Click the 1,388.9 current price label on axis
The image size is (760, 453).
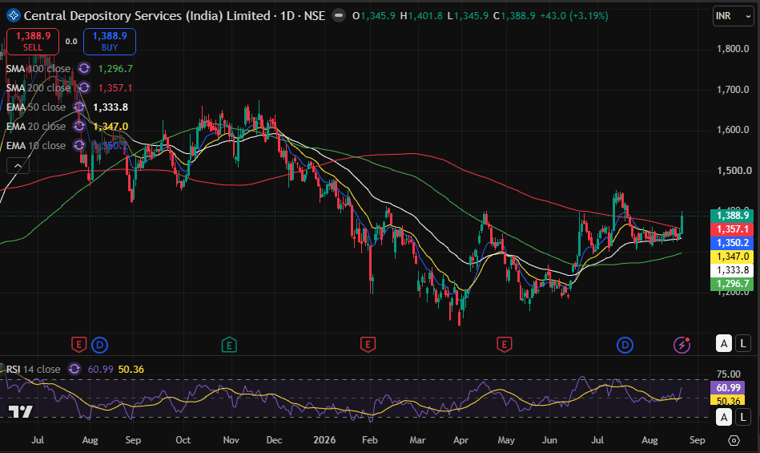coord(732,216)
